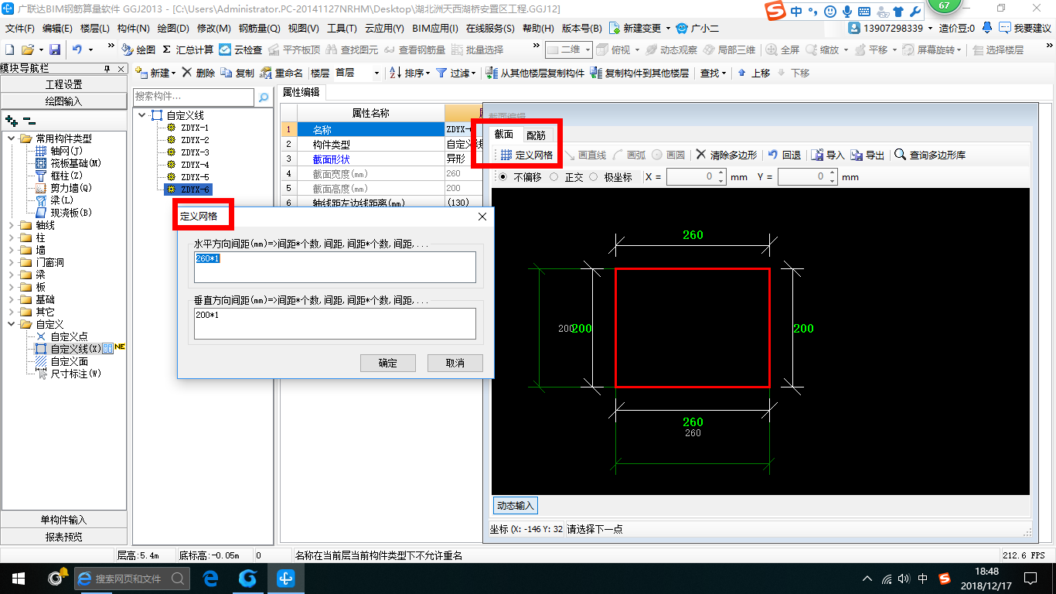The height and width of the screenshot is (594, 1056).
Task: Open the 工具(T) menu
Action: (342, 28)
